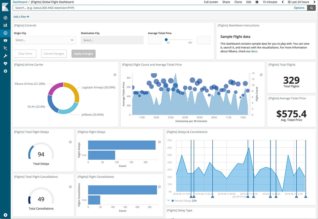The image size is (318, 219).
Task: Open the Last 24 hours time picker
Action: 298,2
